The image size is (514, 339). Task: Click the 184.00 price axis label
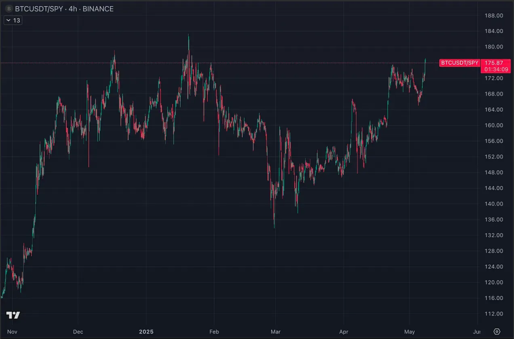coord(494,31)
